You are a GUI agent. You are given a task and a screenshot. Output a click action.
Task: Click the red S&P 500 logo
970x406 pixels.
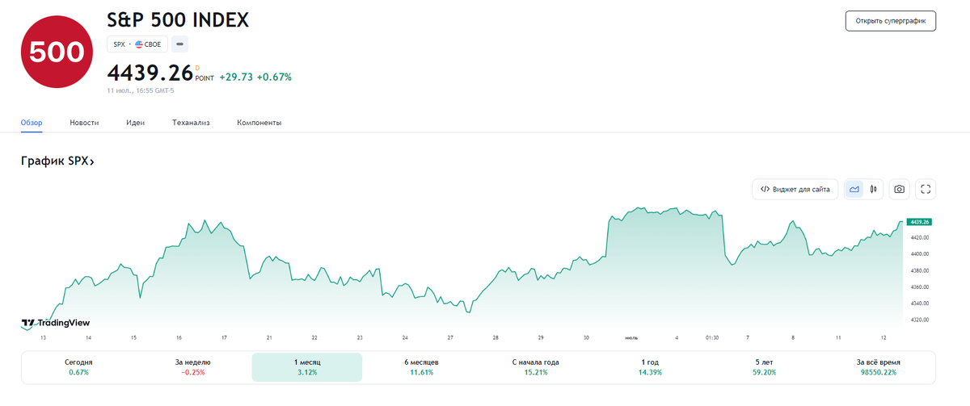57,53
